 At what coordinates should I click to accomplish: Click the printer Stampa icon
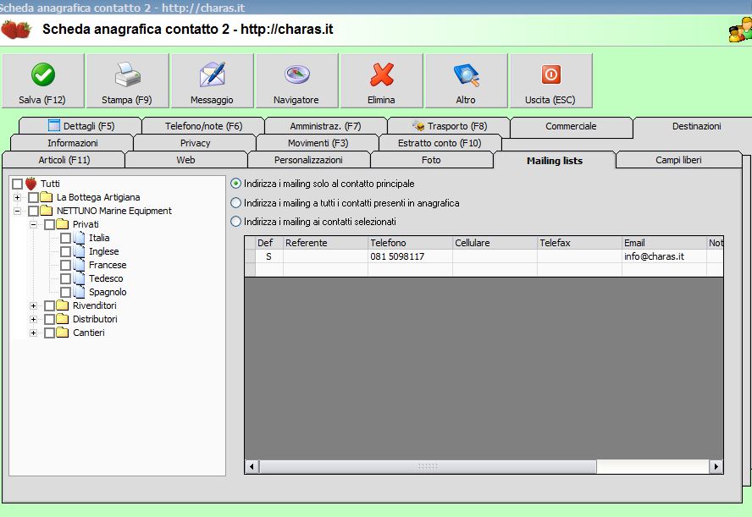tap(128, 74)
